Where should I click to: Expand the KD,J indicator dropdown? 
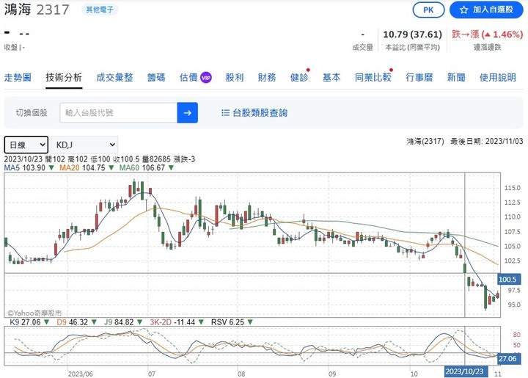click(84, 145)
